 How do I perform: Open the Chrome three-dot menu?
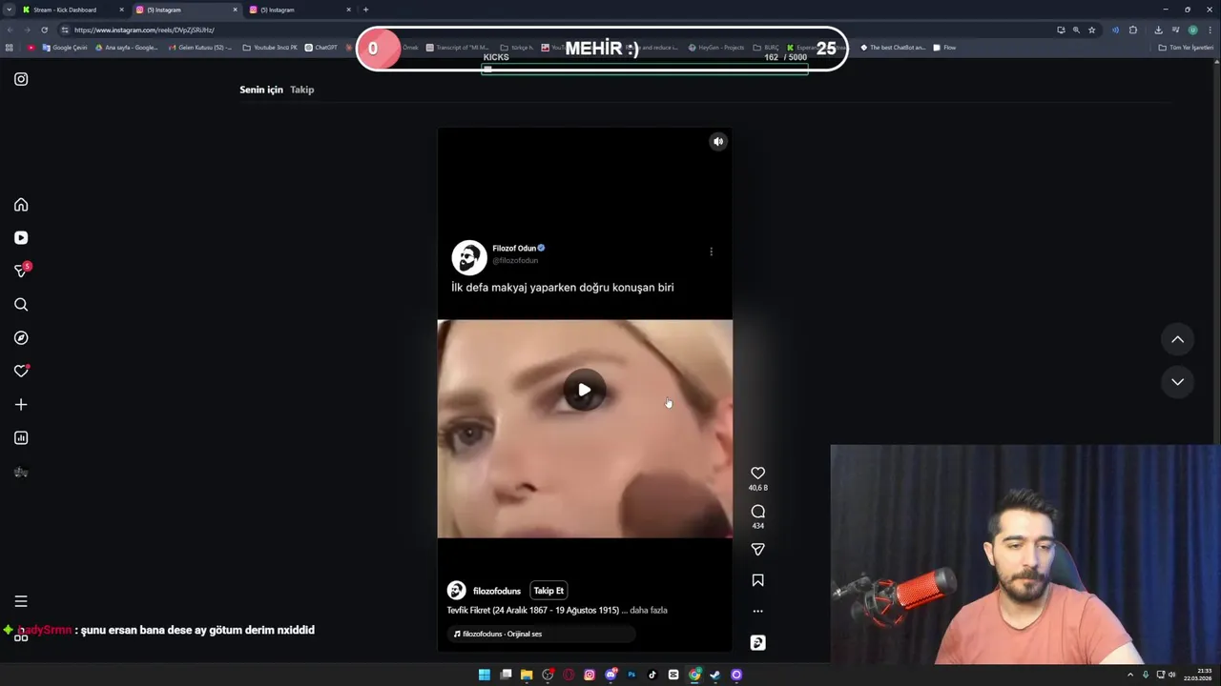(x=1210, y=30)
